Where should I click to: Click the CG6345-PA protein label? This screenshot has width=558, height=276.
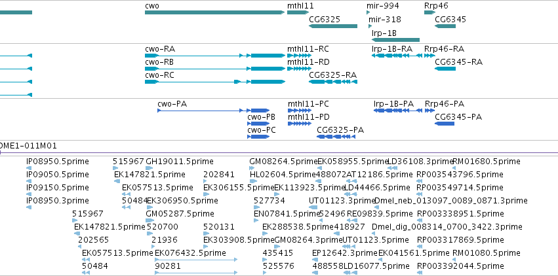pos(458,117)
